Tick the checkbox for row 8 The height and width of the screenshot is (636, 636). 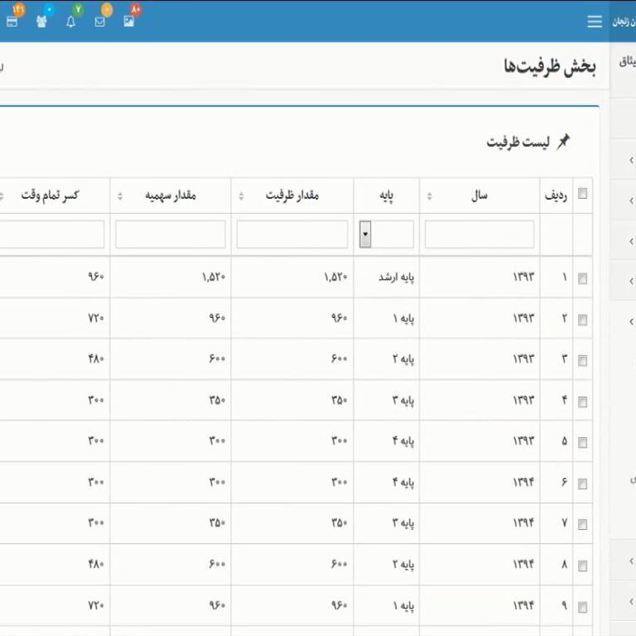pyautogui.click(x=582, y=566)
